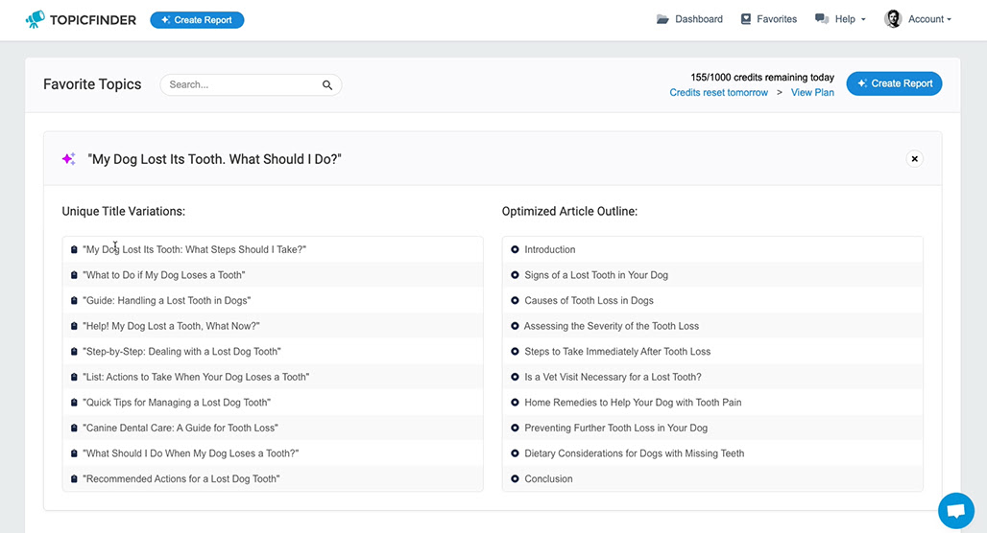The width and height of the screenshot is (987, 533).
Task: Select outline item "Steps to Take Immediately After Tooth Loss"
Action: point(617,352)
